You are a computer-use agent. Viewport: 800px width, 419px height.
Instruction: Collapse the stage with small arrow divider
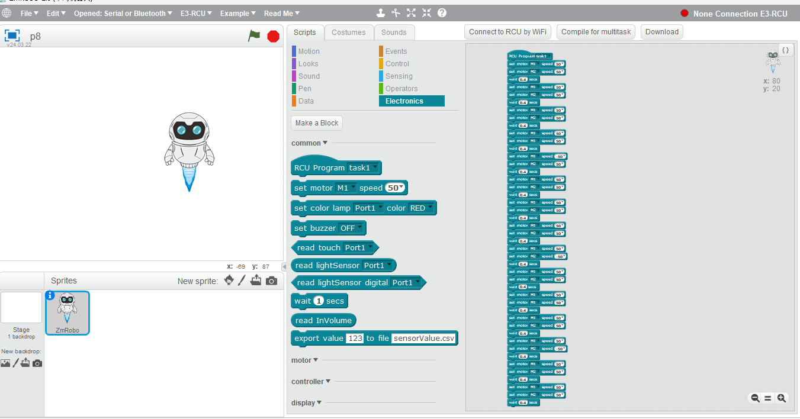284,267
